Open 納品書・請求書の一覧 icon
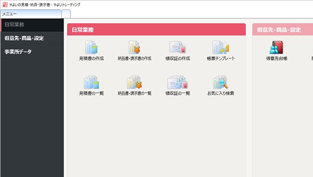Viewport: 313px width, 177px height. tap(134, 82)
